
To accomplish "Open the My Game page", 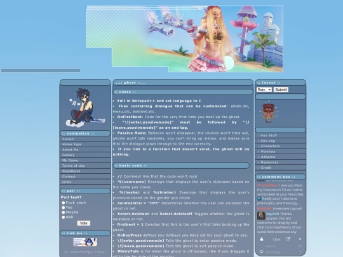I will [x=85, y=161].
